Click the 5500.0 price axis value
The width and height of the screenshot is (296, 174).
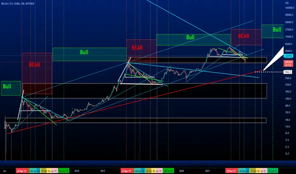coord(288,78)
